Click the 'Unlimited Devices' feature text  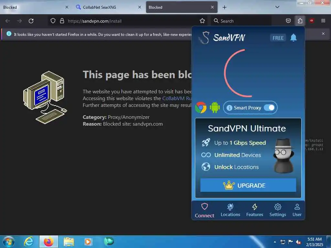pyautogui.click(x=238, y=155)
